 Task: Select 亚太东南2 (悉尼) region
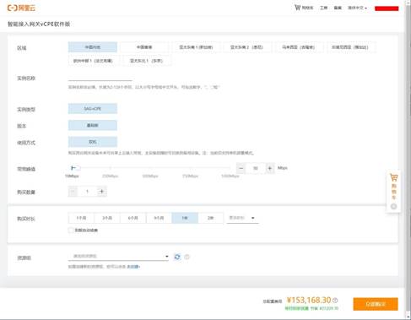247,47
